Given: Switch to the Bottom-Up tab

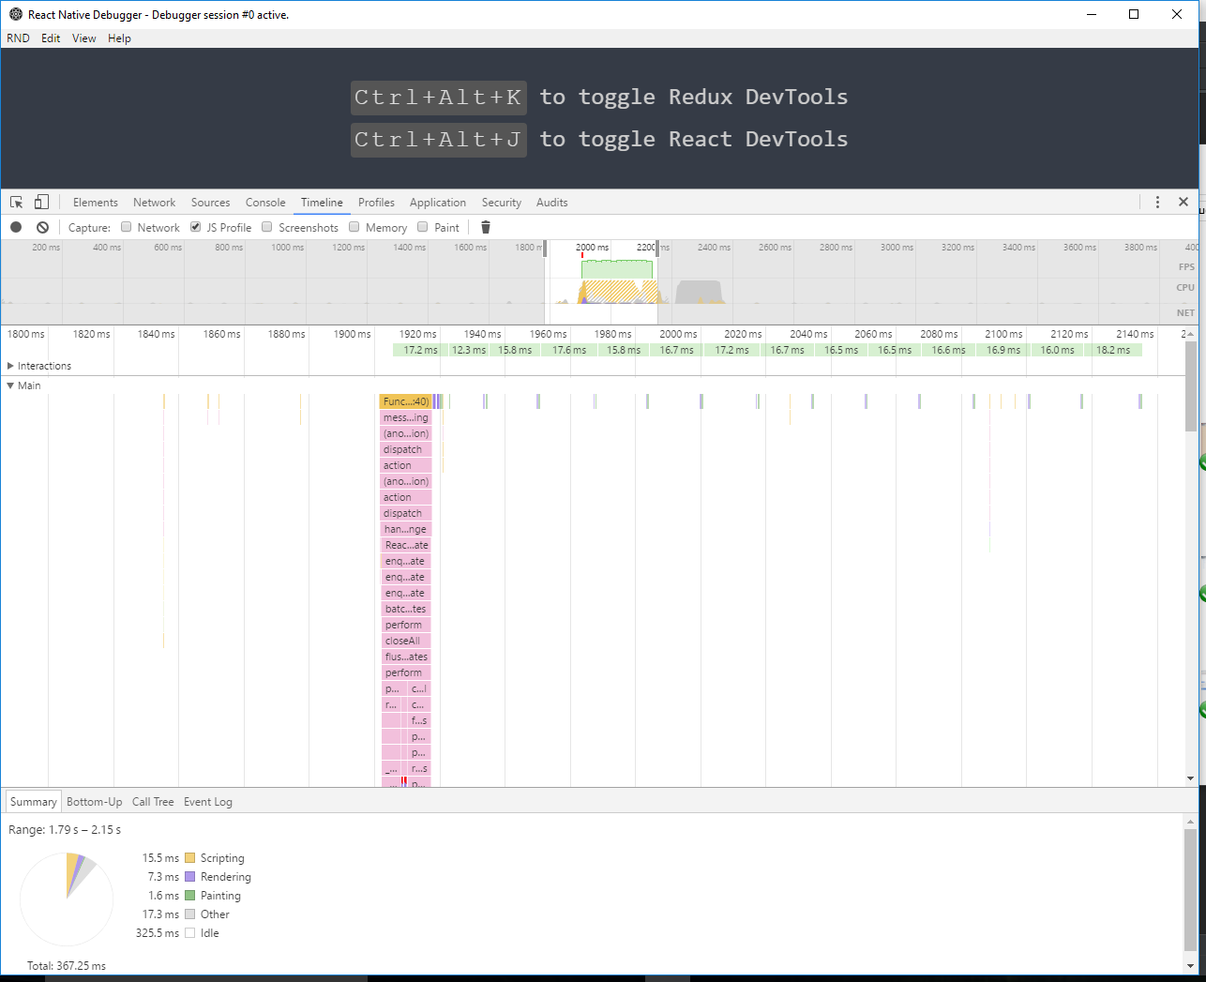Looking at the screenshot, I should [95, 802].
